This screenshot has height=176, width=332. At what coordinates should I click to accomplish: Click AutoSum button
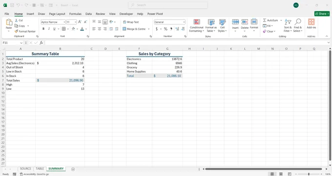tap(270, 20)
